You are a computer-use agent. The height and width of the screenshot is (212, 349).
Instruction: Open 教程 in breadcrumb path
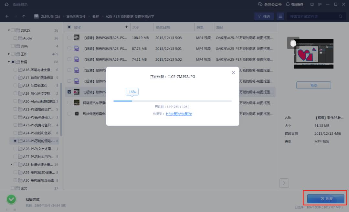click(96, 16)
